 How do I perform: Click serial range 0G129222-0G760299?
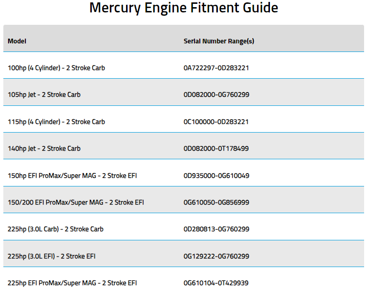(x=216, y=257)
